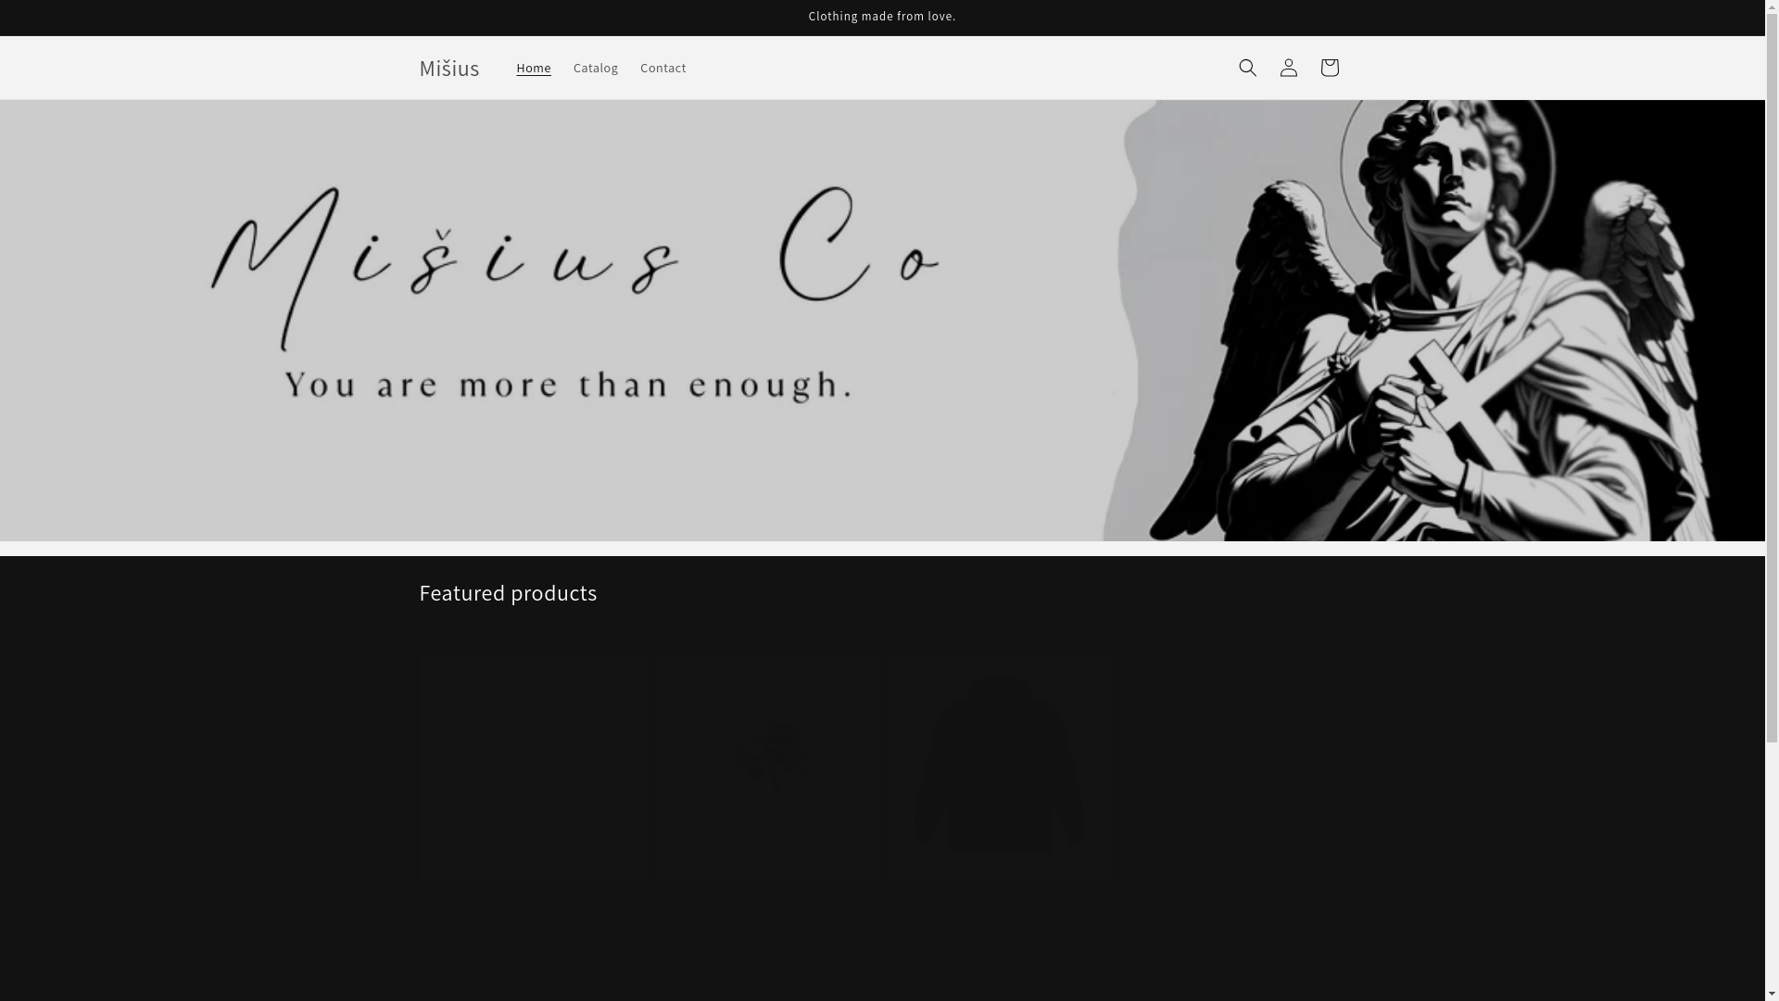Open the Contact page link
Screen dimensions: 1779x1001
(662, 68)
